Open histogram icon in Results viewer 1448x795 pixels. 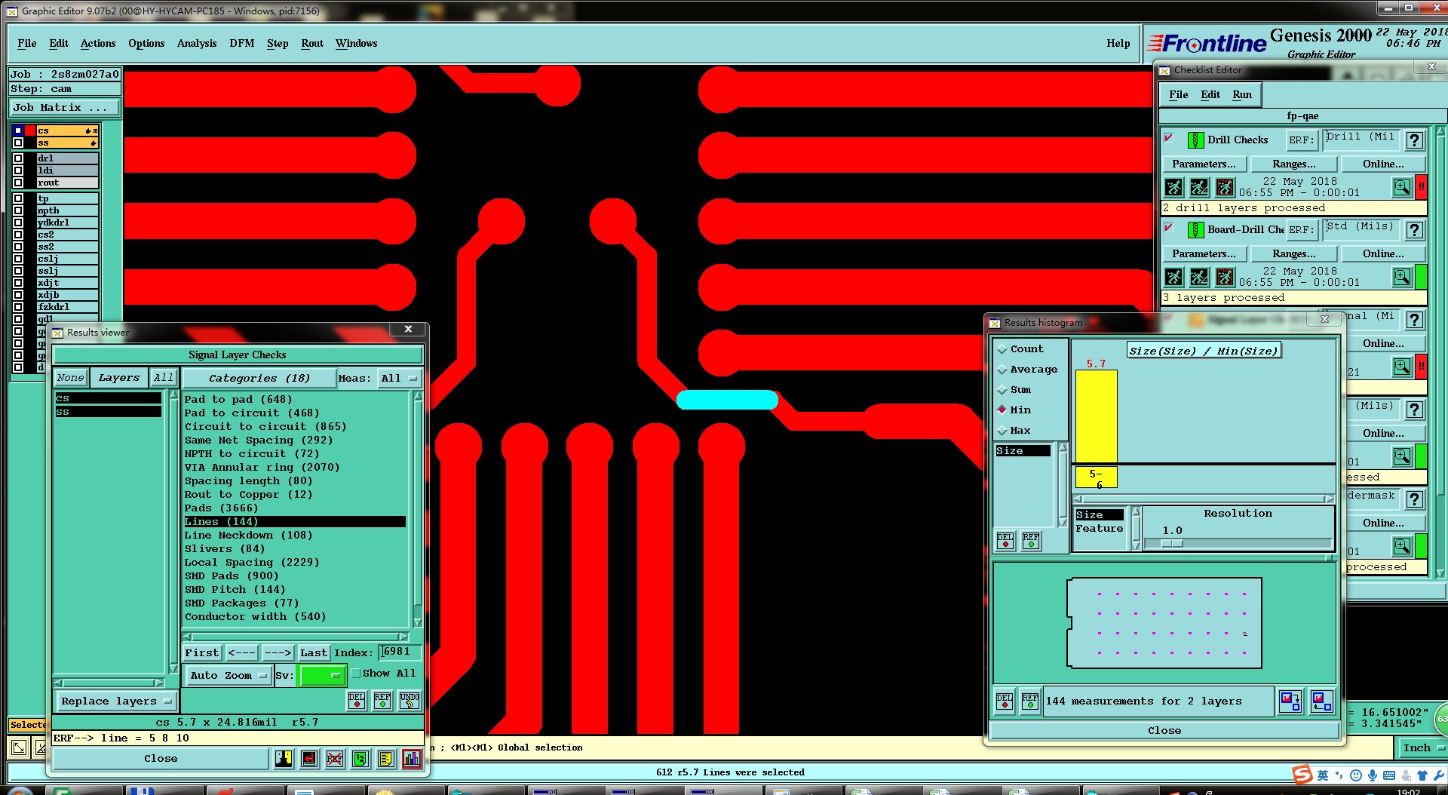[x=412, y=759]
